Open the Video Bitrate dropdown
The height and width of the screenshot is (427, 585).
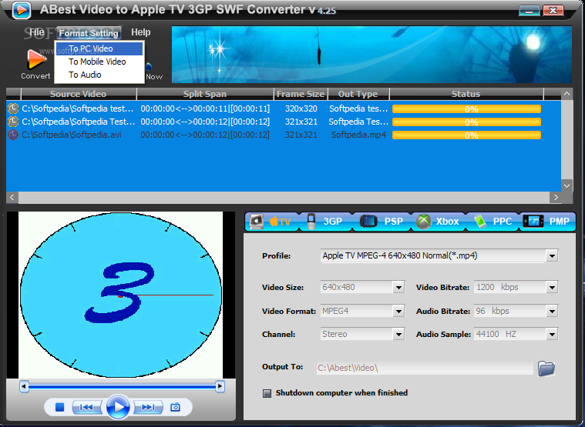coord(552,288)
